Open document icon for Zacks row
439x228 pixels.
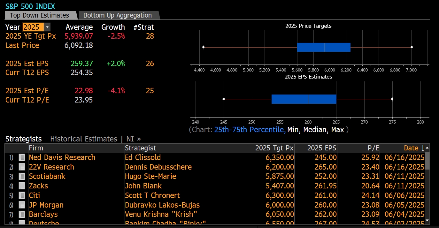tap(22, 186)
